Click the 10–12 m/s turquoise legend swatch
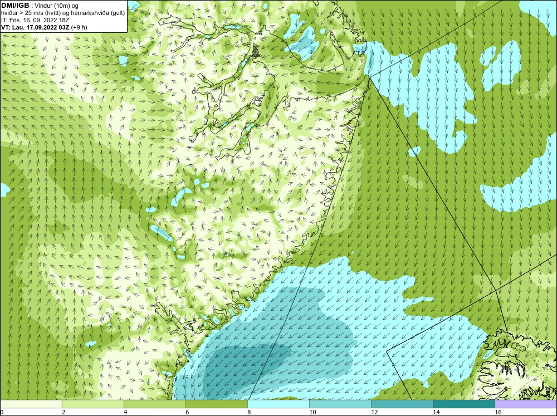The image size is (557, 416). (340, 404)
